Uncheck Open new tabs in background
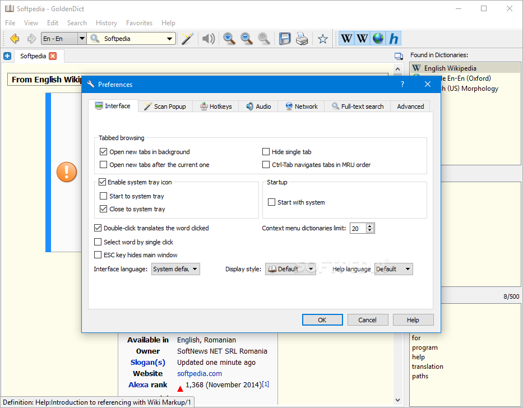 tap(103, 152)
